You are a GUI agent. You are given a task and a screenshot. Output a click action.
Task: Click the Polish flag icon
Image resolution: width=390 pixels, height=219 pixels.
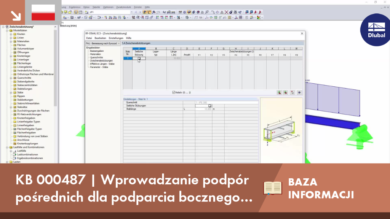coord(43,13)
